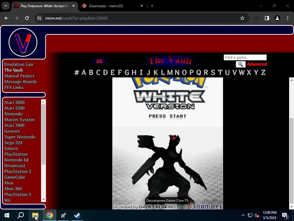Bookmark this page with the star icon
The height and width of the screenshot is (221, 294).
242,18
